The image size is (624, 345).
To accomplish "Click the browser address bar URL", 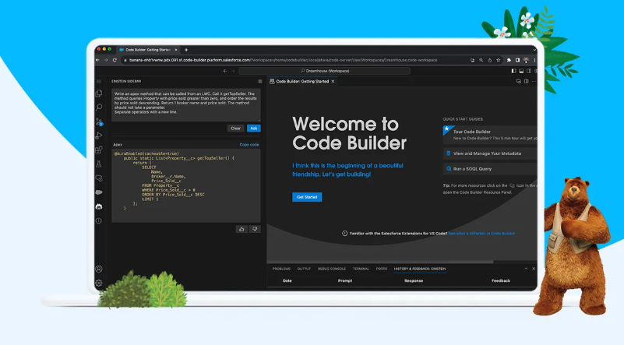I will point(283,60).
